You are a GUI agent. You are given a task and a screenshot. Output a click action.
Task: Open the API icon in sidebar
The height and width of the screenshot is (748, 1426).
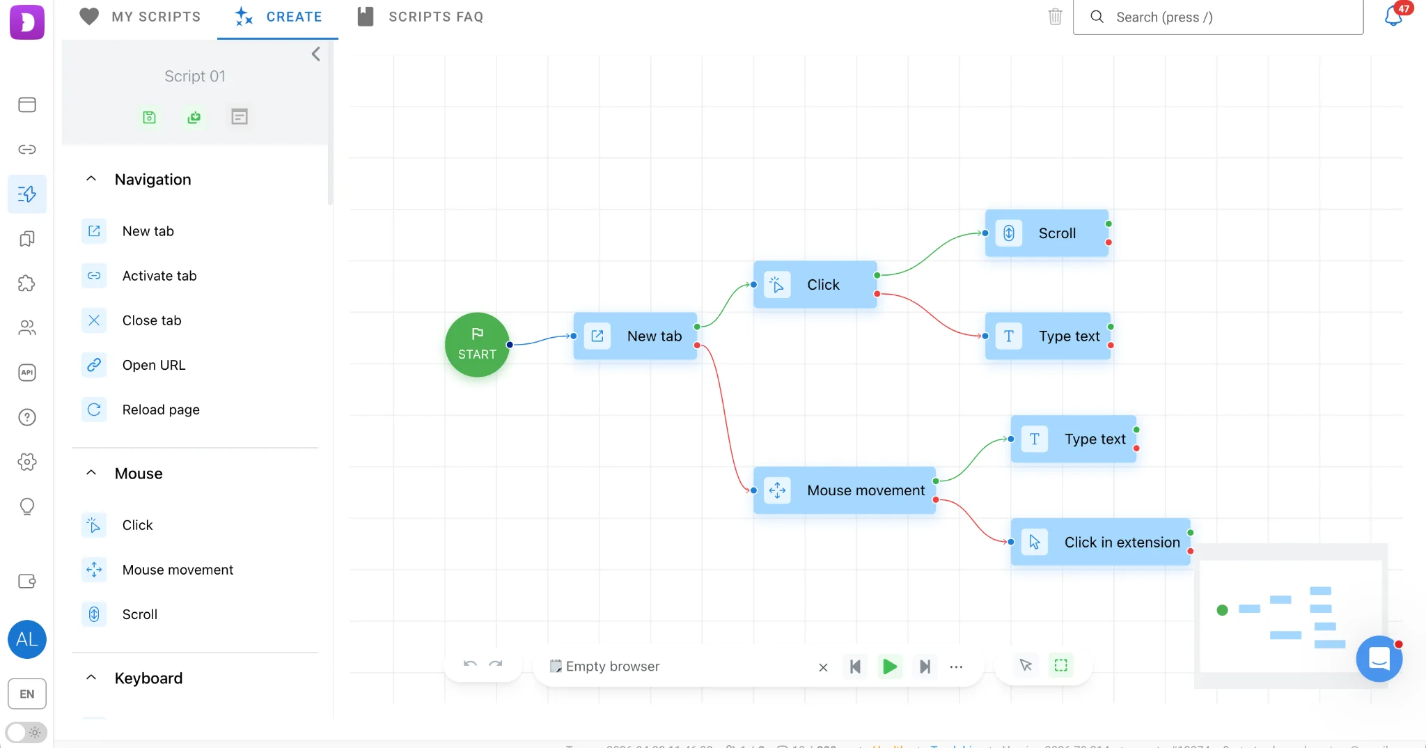click(27, 373)
